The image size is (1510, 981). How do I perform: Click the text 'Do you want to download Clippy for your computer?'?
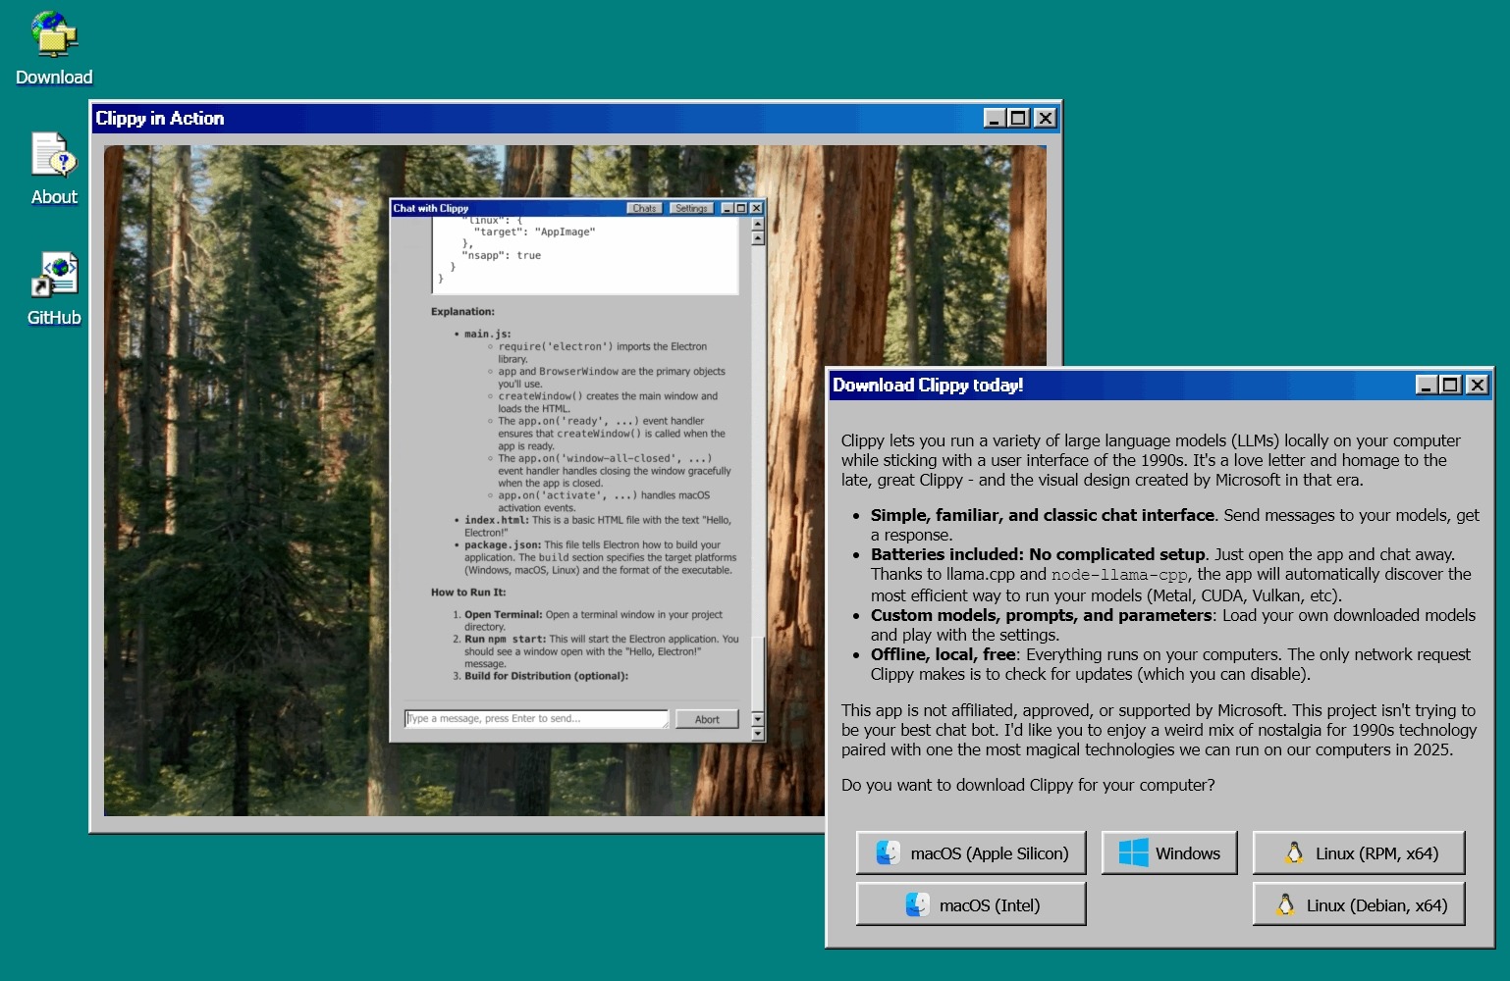coord(1028,785)
